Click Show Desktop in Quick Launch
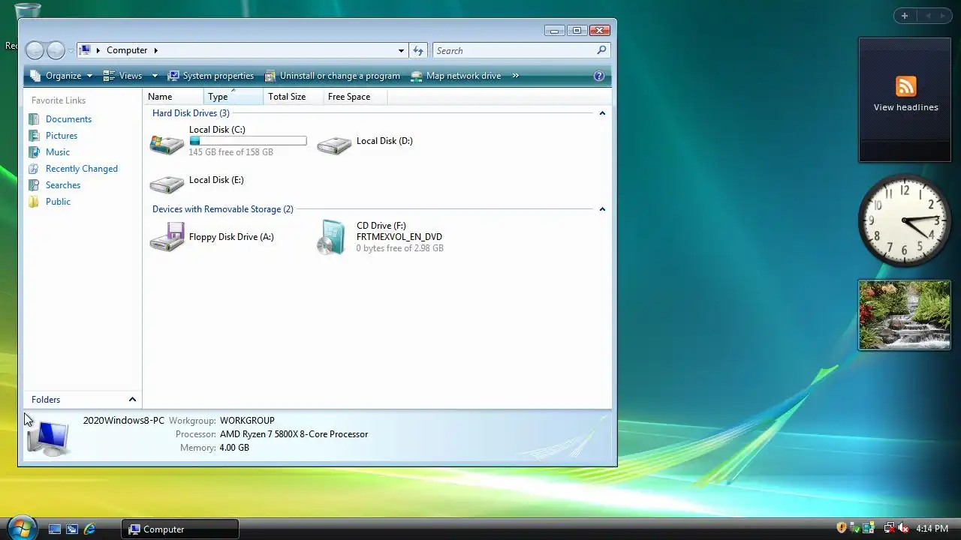Image resolution: width=961 pixels, height=540 pixels. tap(55, 529)
